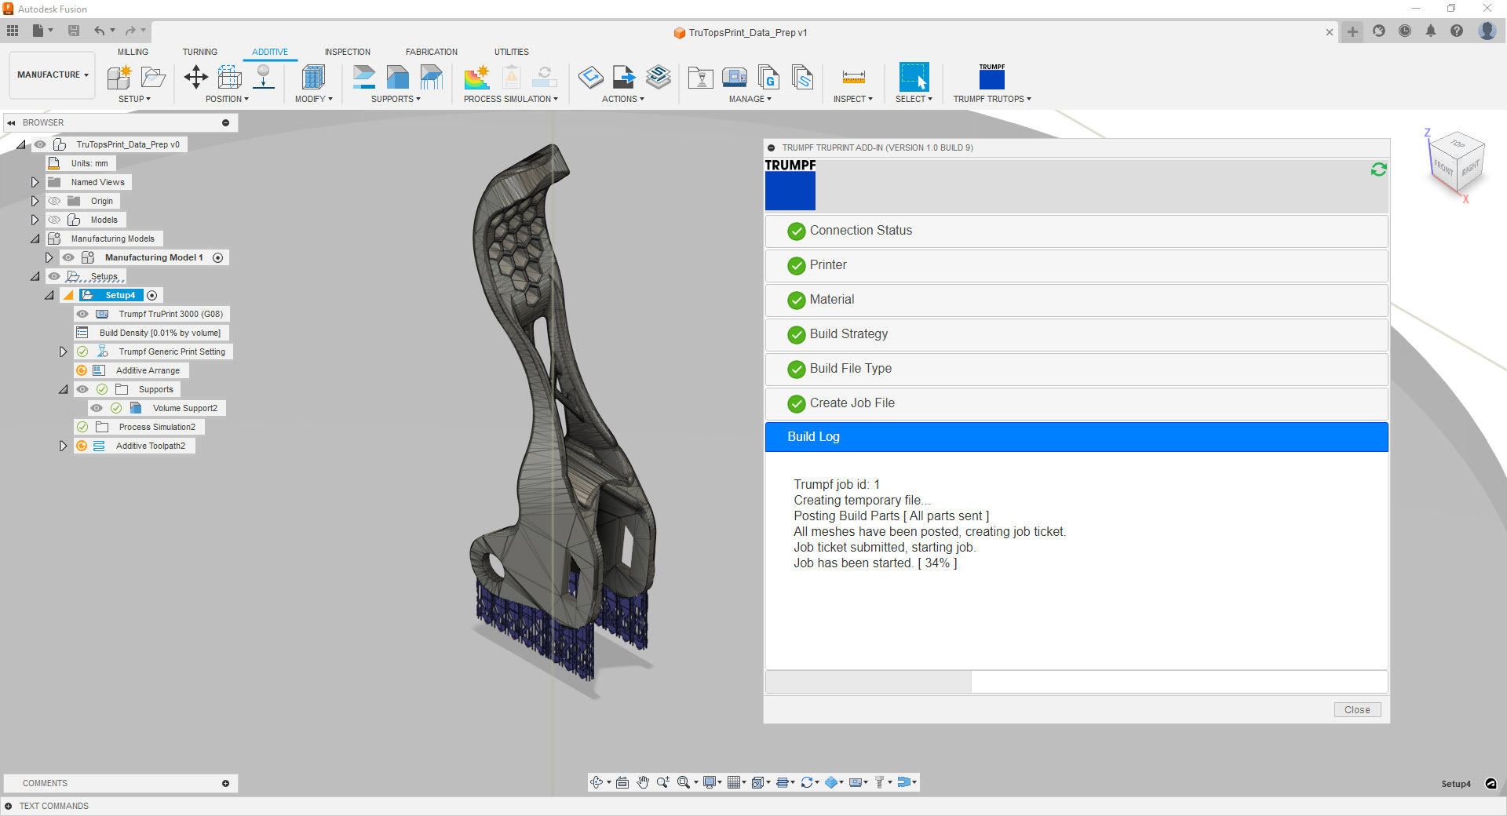Click the Measure icon in Inspect
Screen dimensions: 1507x816
tap(853, 77)
